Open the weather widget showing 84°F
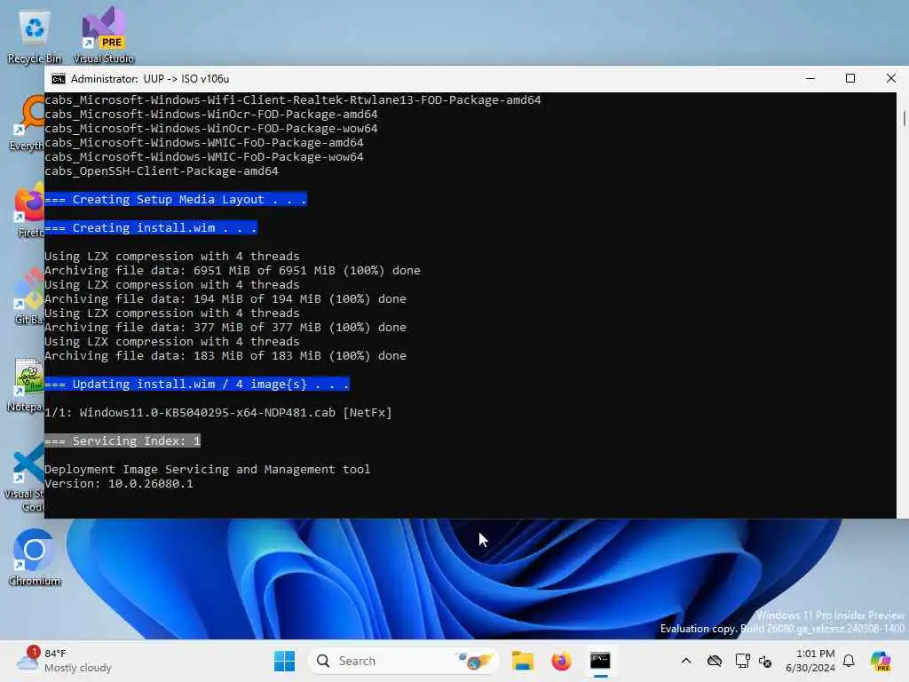Screen dimensions: 909x682 tap(64, 661)
